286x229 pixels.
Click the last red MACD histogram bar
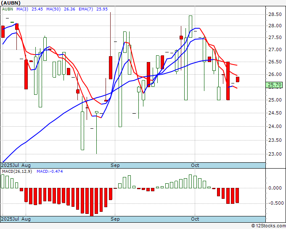[x=237, y=195]
